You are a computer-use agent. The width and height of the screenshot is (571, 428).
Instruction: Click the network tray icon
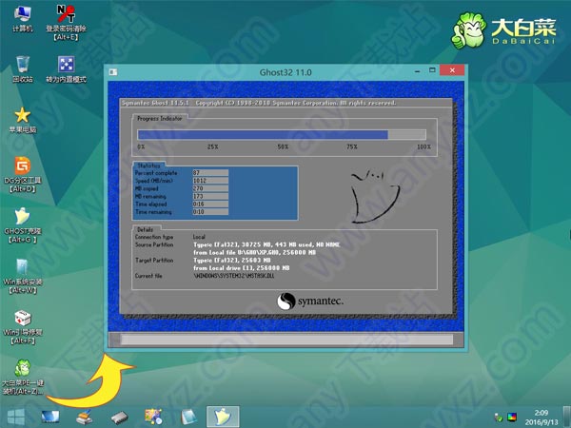click(x=498, y=418)
